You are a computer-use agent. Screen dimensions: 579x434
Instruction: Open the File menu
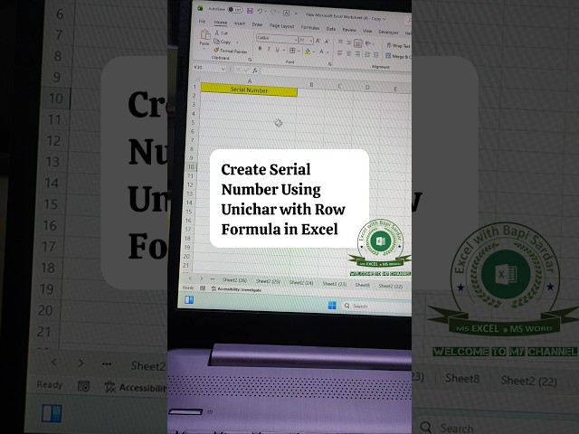click(203, 22)
